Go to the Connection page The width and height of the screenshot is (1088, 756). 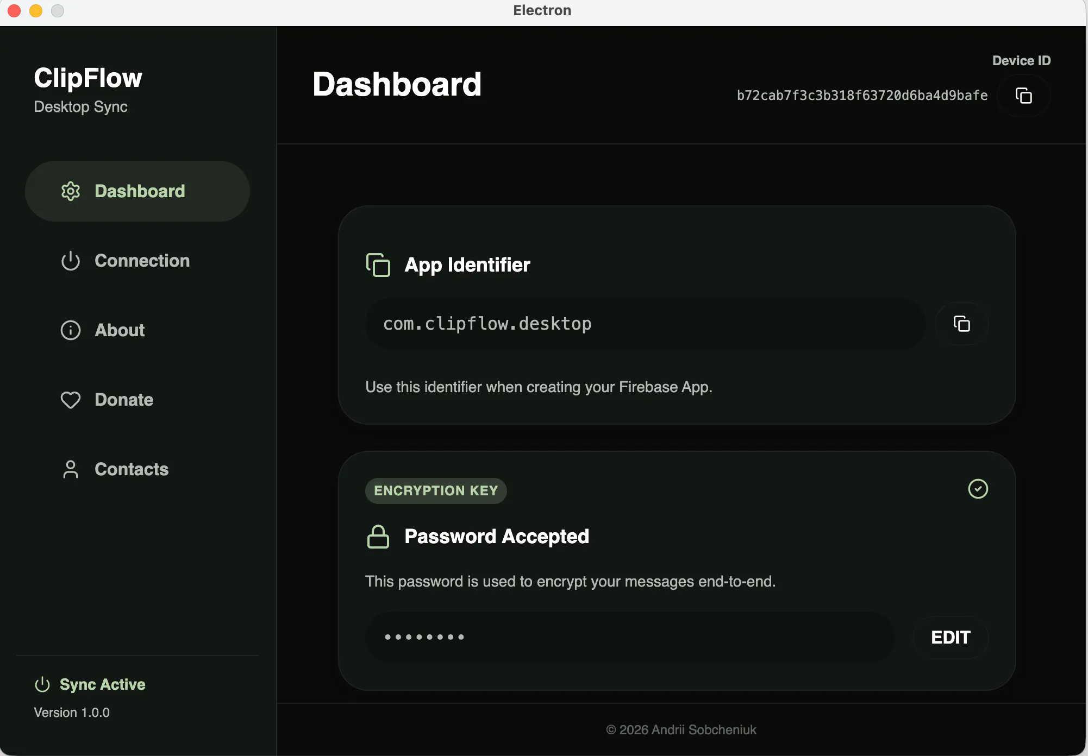(x=137, y=261)
